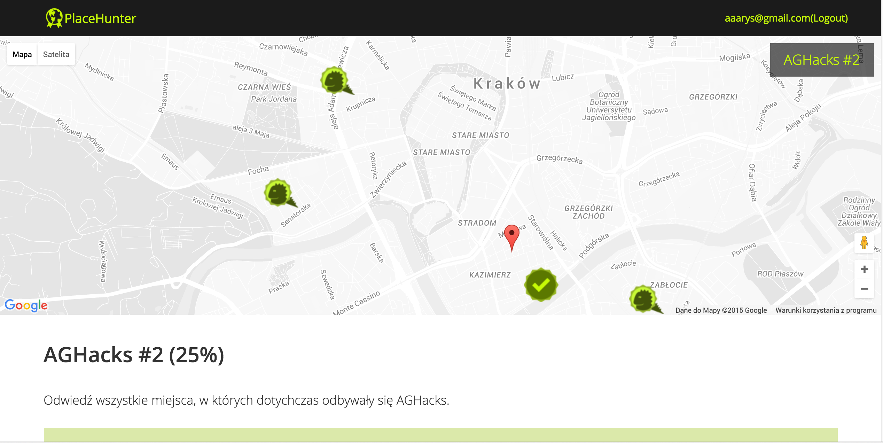Click dragon marker near Czarna Wieś
Viewport: 883px width, 443px height.
[x=334, y=80]
